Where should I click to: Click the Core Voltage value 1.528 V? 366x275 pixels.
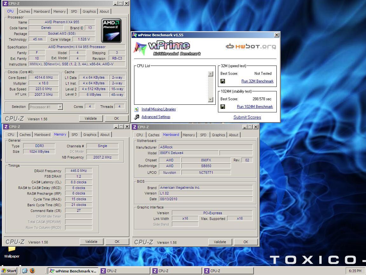(x=84, y=39)
